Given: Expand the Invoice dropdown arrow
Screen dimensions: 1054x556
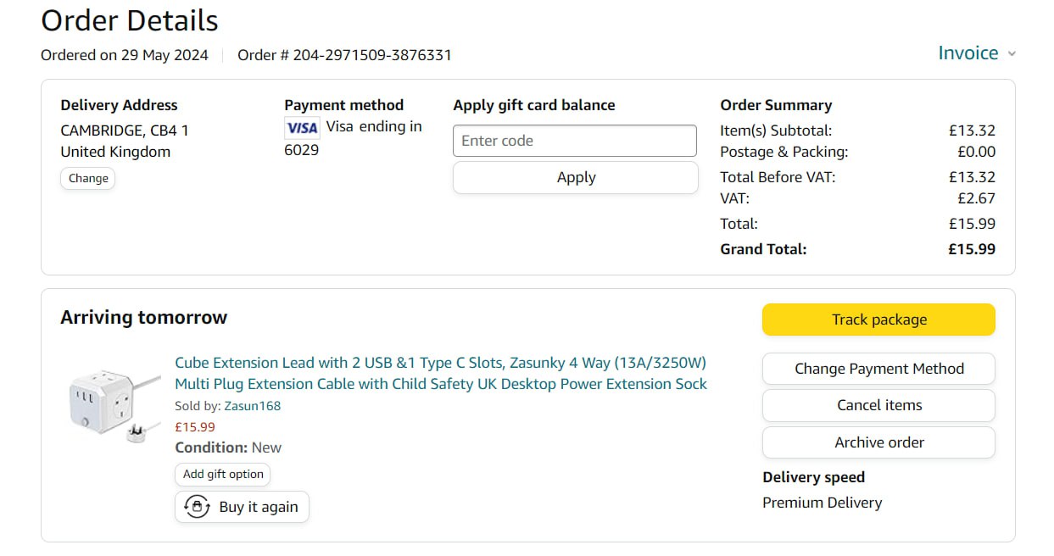Looking at the screenshot, I should [1012, 54].
